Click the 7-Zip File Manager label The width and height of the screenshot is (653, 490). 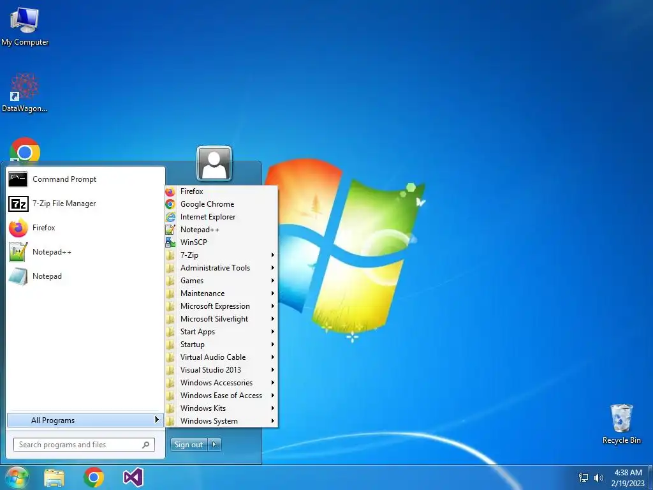tap(64, 204)
